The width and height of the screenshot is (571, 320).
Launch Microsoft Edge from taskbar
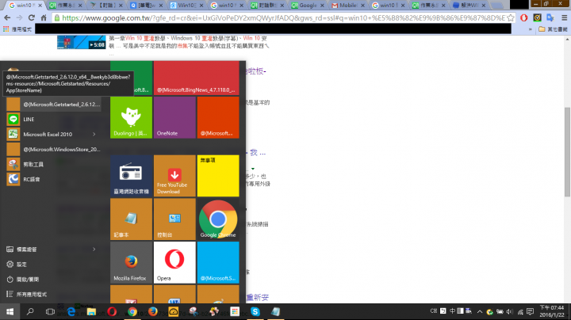pos(71,311)
